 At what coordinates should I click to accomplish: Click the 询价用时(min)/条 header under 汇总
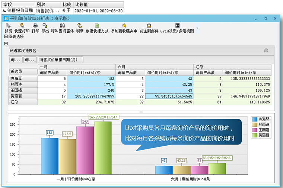click(x=247, y=73)
